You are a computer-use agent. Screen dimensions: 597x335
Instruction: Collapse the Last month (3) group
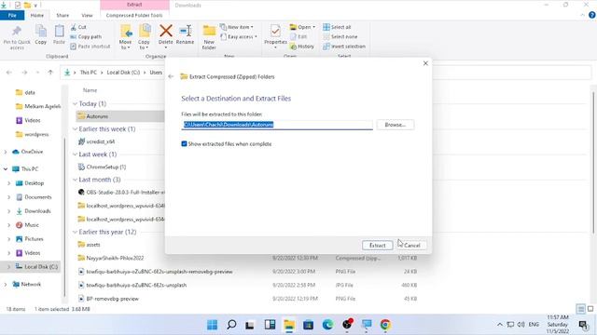[x=75, y=180]
